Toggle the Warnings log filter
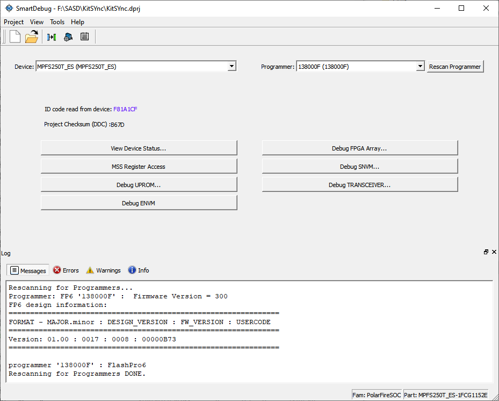The image size is (499, 401). click(x=103, y=270)
